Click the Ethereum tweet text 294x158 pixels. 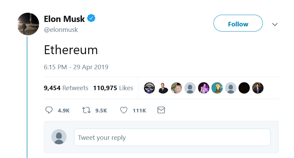71,50
